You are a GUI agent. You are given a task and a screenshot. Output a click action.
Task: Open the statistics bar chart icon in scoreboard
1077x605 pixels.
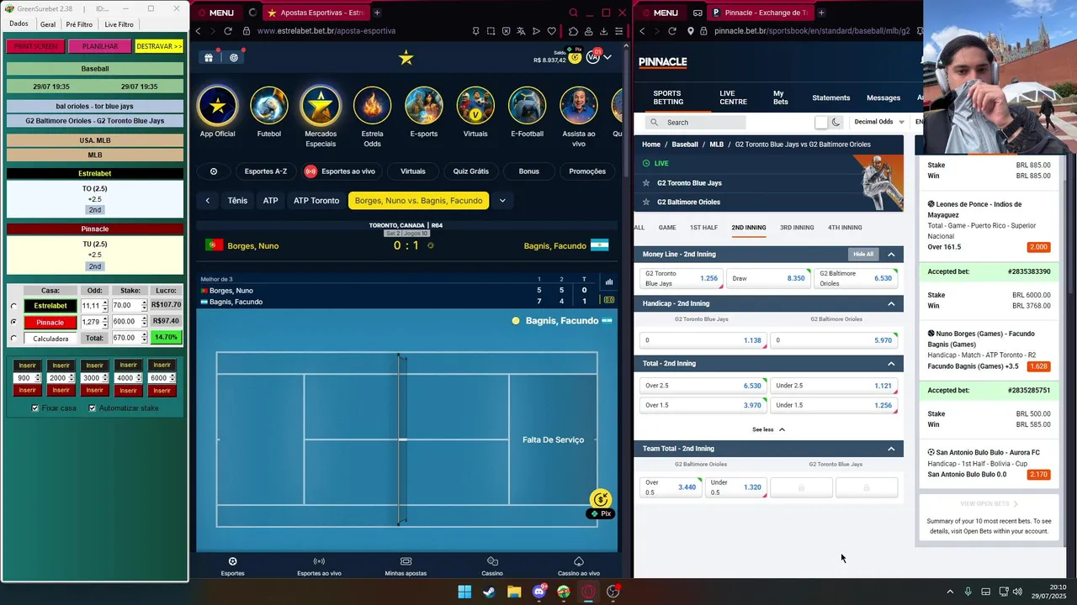[x=608, y=281]
